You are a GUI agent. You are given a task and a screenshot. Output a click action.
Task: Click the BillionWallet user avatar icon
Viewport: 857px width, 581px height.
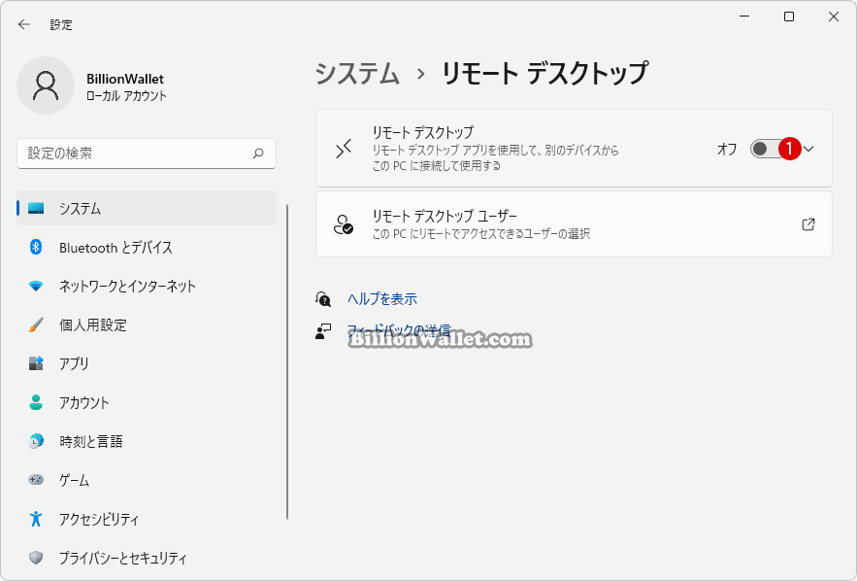(x=46, y=85)
